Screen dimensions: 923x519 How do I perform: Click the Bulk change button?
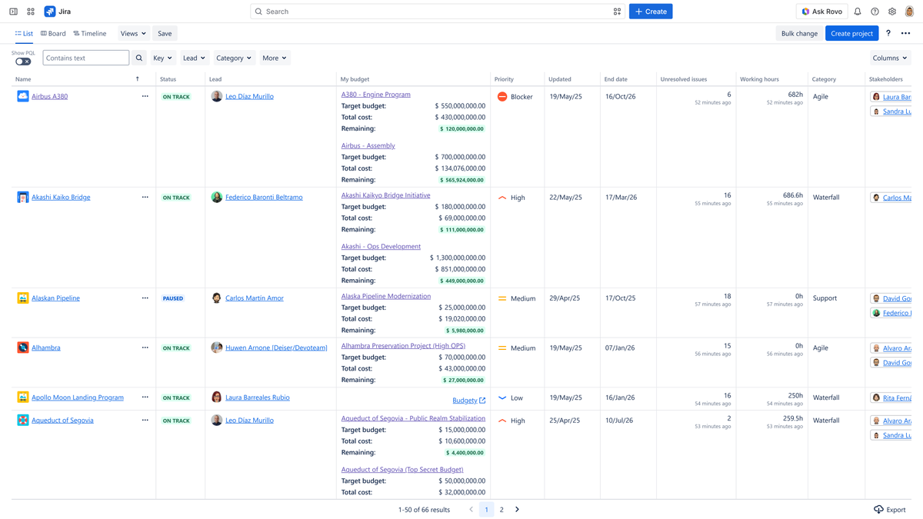click(x=799, y=33)
